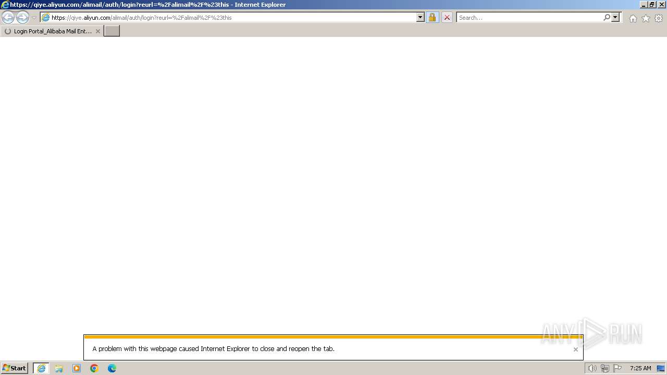Click the address bar URL field
Viewport: 667px width, 375px height.
click(x=233, y=18)
